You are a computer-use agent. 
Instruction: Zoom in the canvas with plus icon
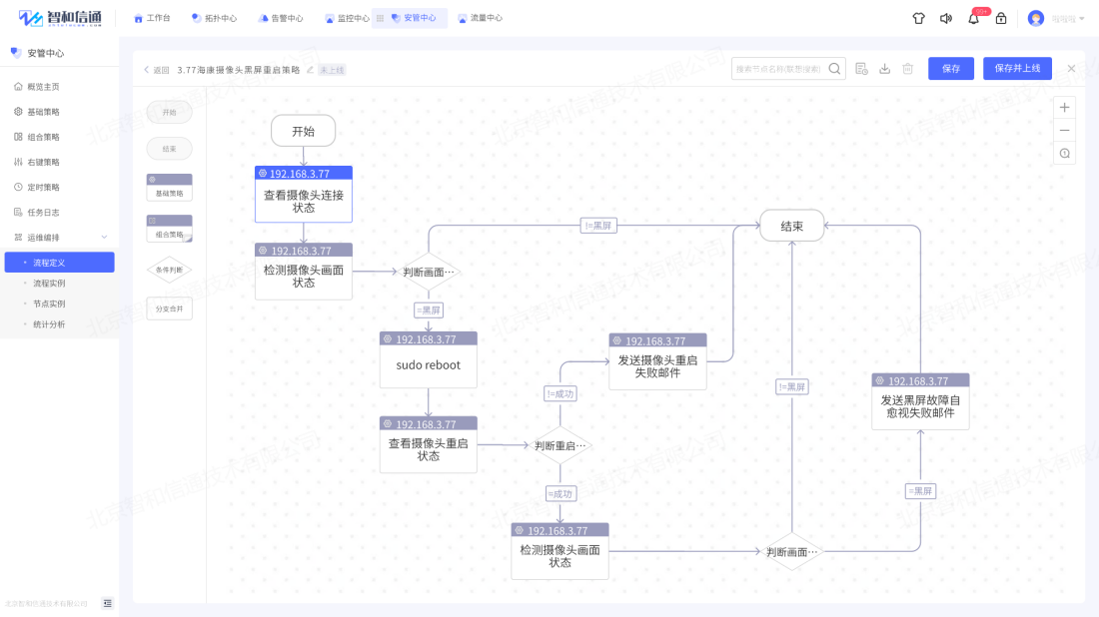(x=1064, y=108)
